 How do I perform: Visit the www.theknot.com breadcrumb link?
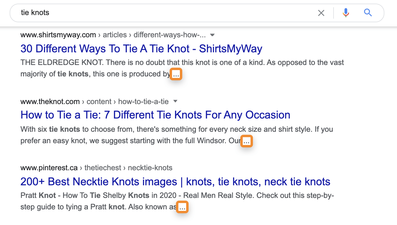50,101
